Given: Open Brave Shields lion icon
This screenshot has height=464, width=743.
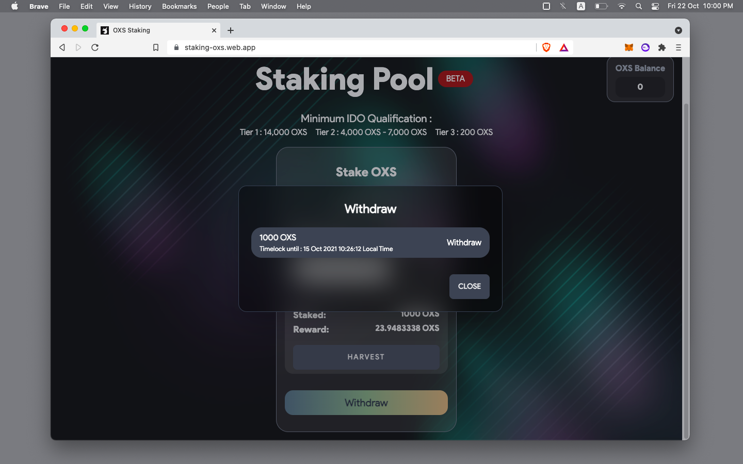Looking at the screenshot, I should coord(546,47).
